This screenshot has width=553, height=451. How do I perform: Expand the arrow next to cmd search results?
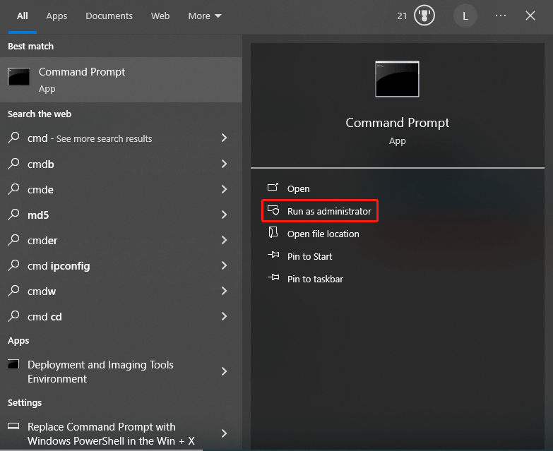[x=224, y=138]
